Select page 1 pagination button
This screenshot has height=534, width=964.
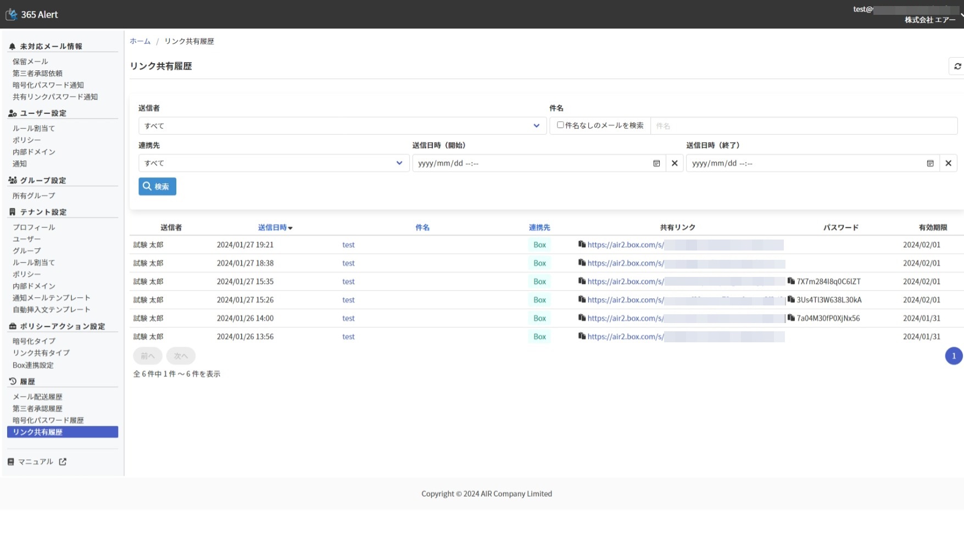[x=954, y=356]
